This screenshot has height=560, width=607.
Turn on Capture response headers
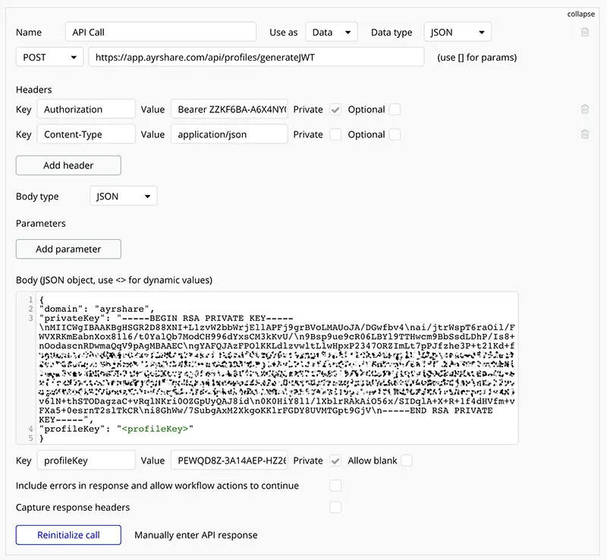[335, 507]
